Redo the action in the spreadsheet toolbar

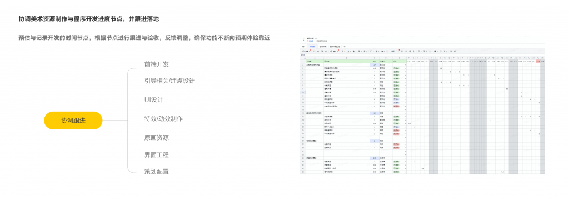coord(318,51)
